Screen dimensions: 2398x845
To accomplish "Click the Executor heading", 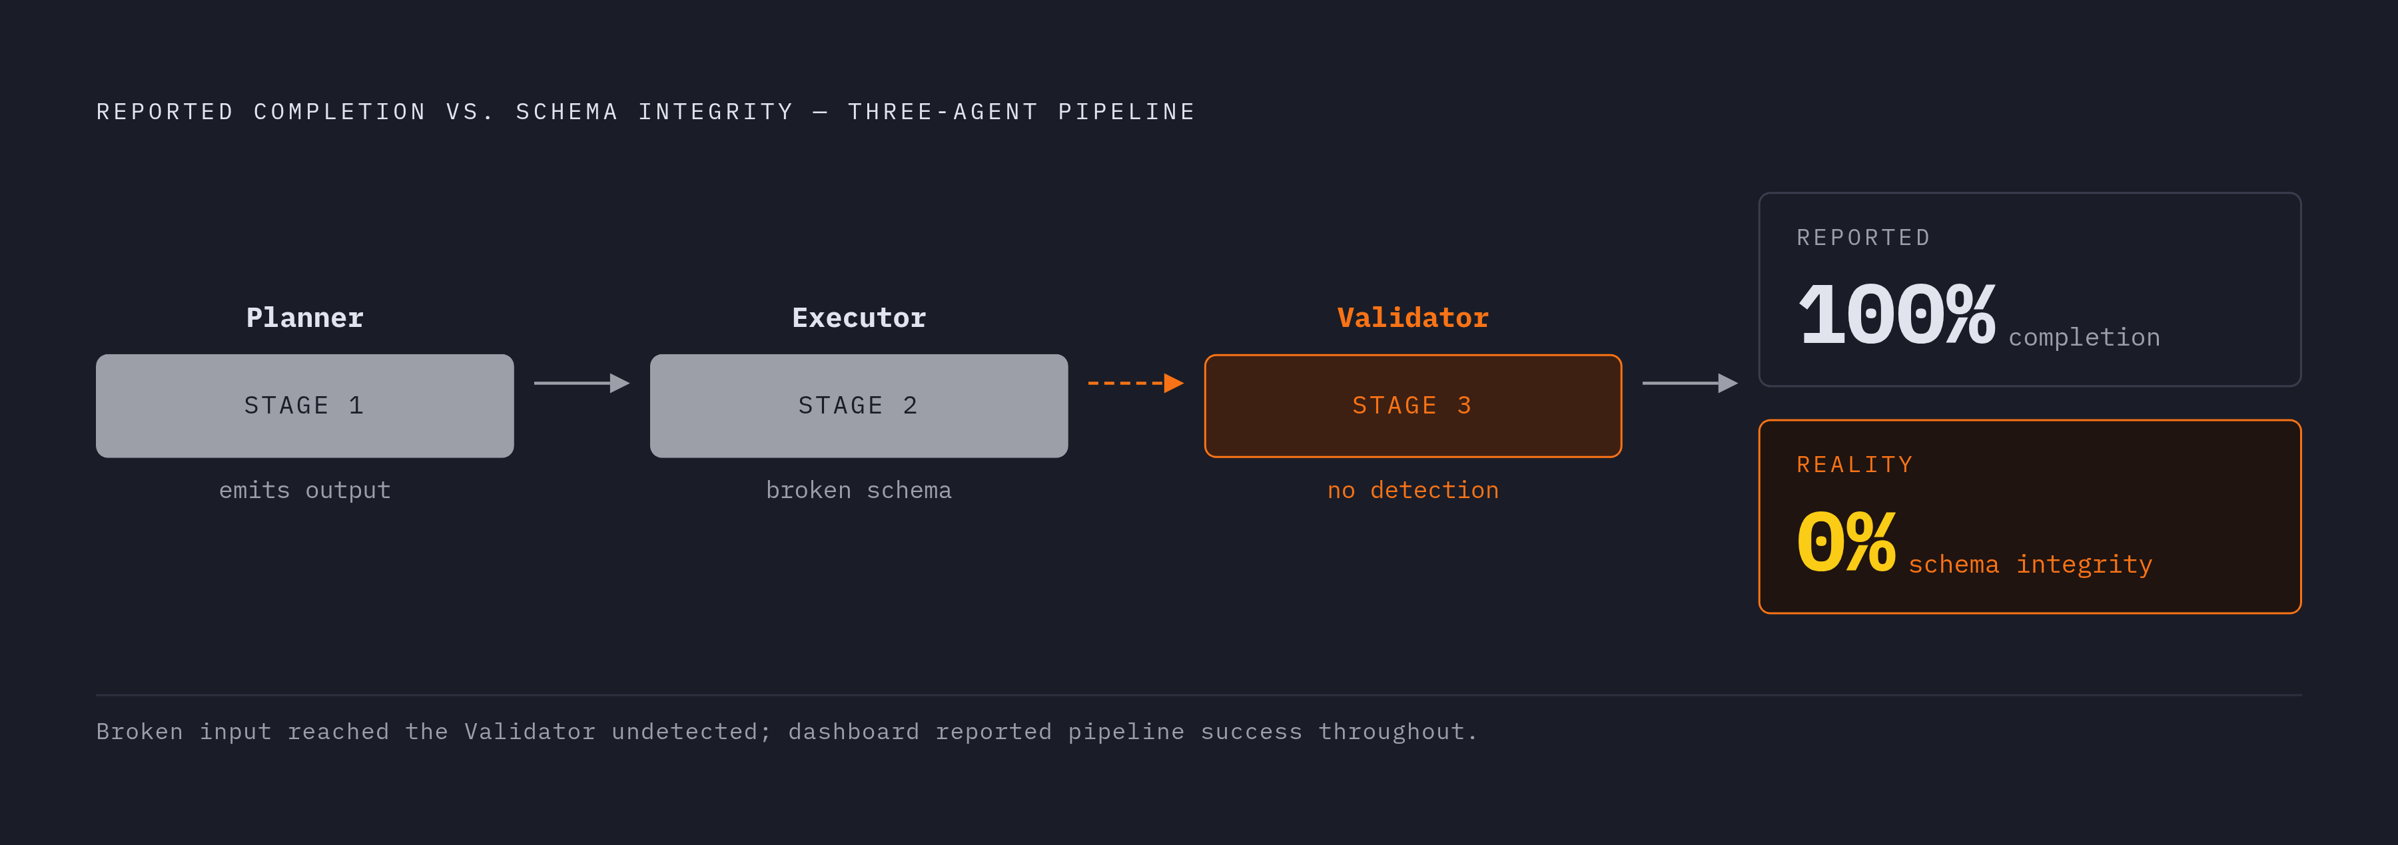I will click(x=859, y=318).
